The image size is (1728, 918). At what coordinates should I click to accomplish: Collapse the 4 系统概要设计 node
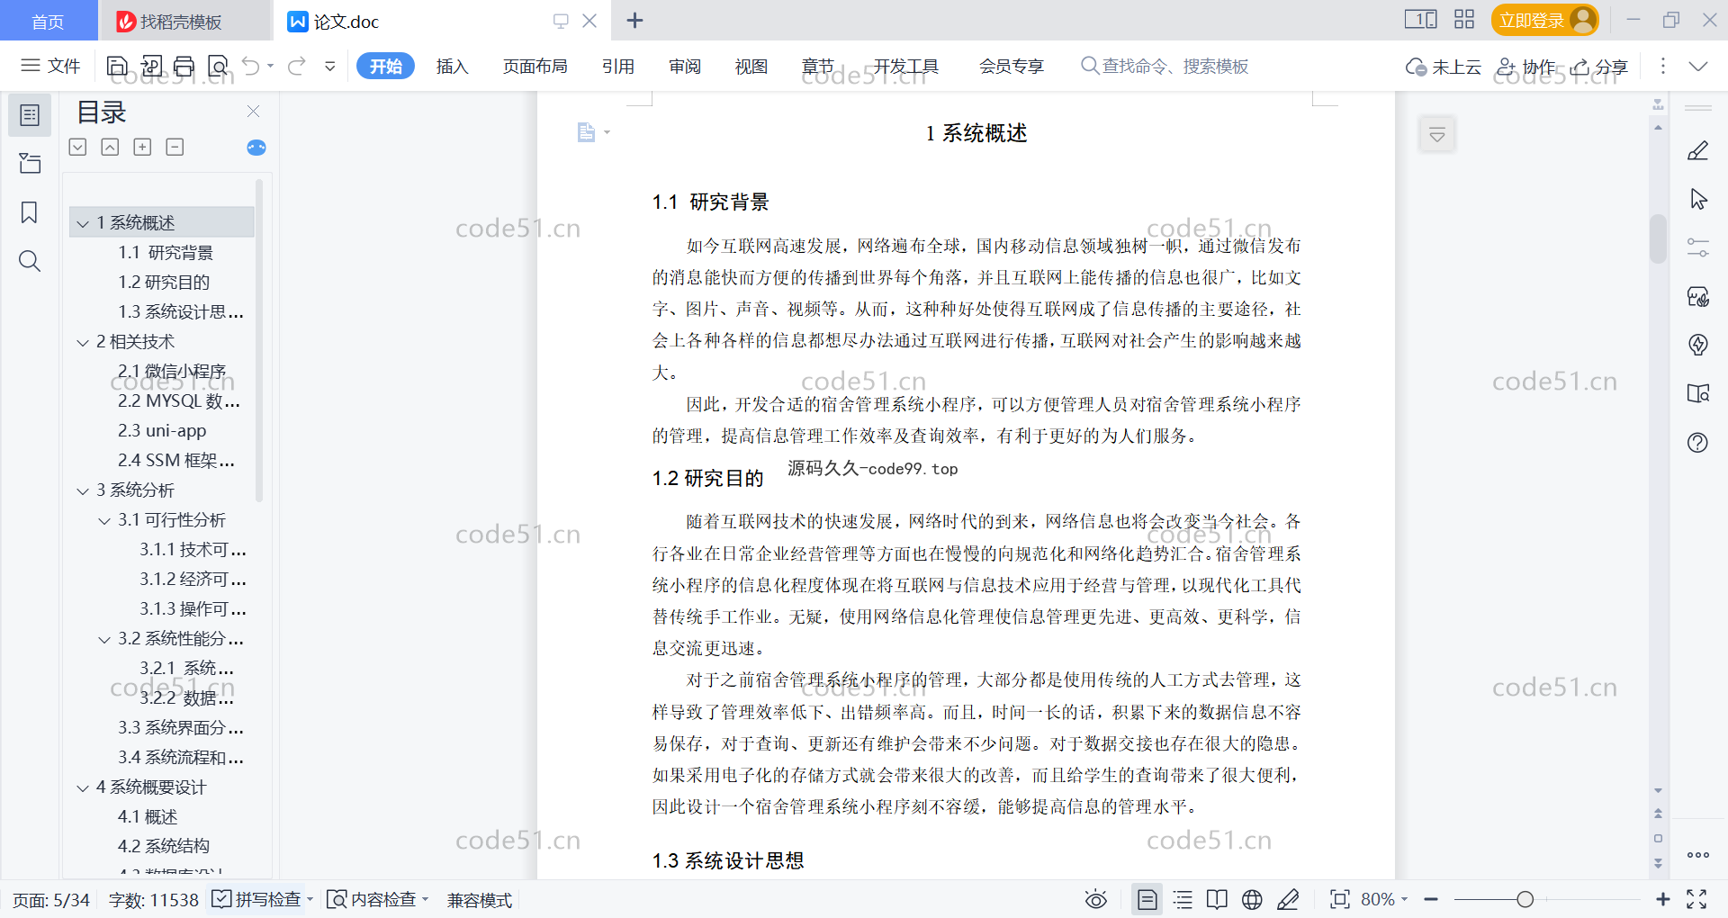[83, 788]
